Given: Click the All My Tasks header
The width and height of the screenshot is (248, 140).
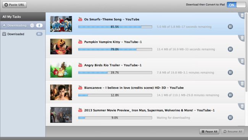Looking at the screenshot, I should [23, 17].
